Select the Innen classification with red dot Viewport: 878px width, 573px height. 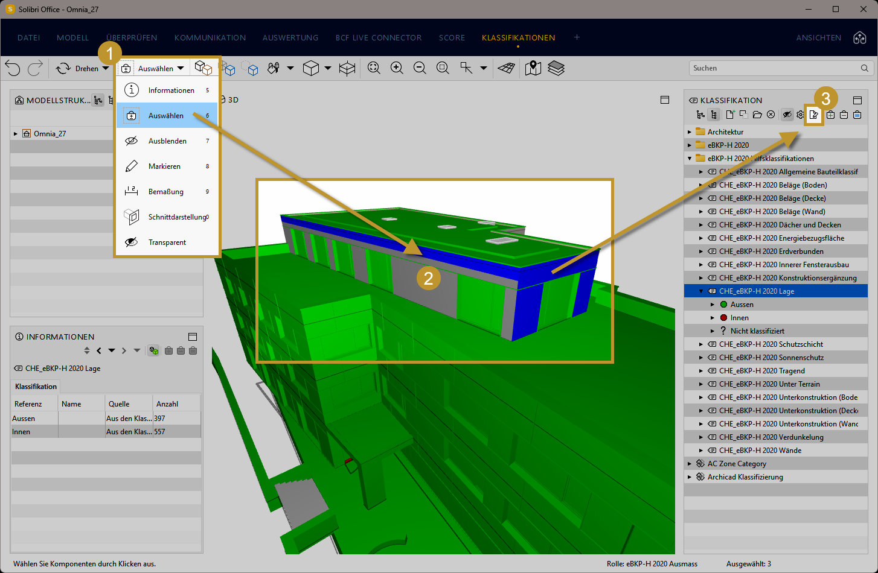pyautogui.click(x=776, y=318)
